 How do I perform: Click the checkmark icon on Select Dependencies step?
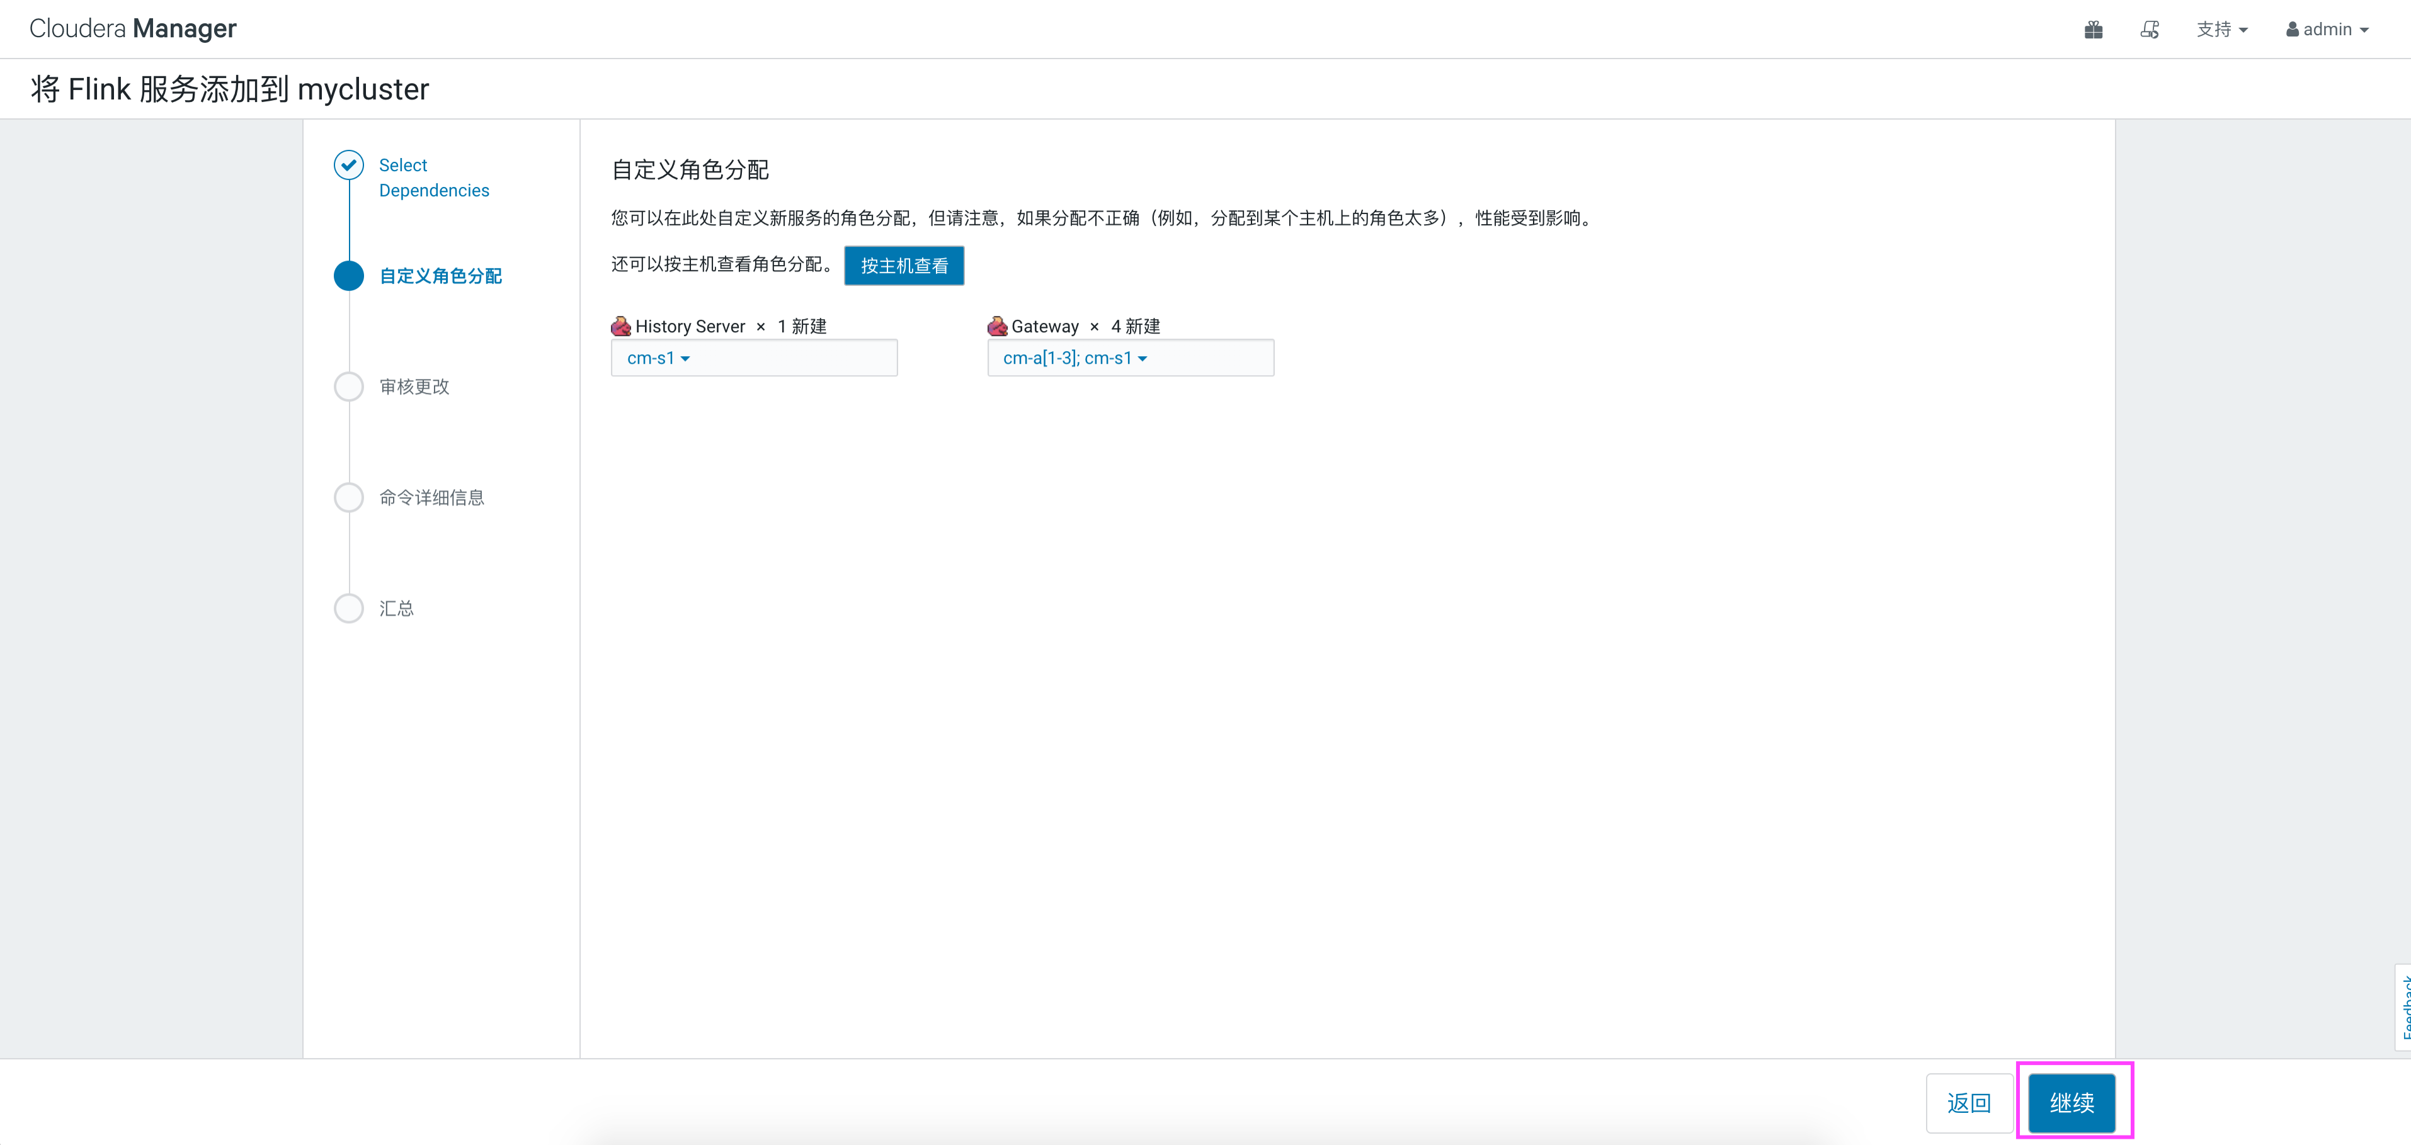[348, 165]
